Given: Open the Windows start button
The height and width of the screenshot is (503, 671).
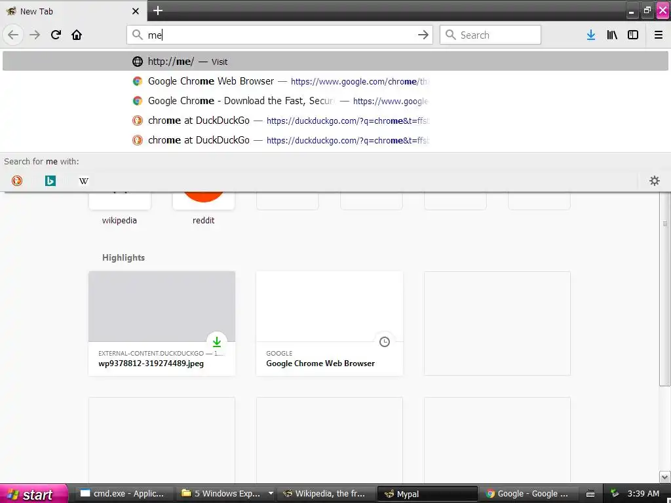Looking at the screenshot, I should coord(33,494).
